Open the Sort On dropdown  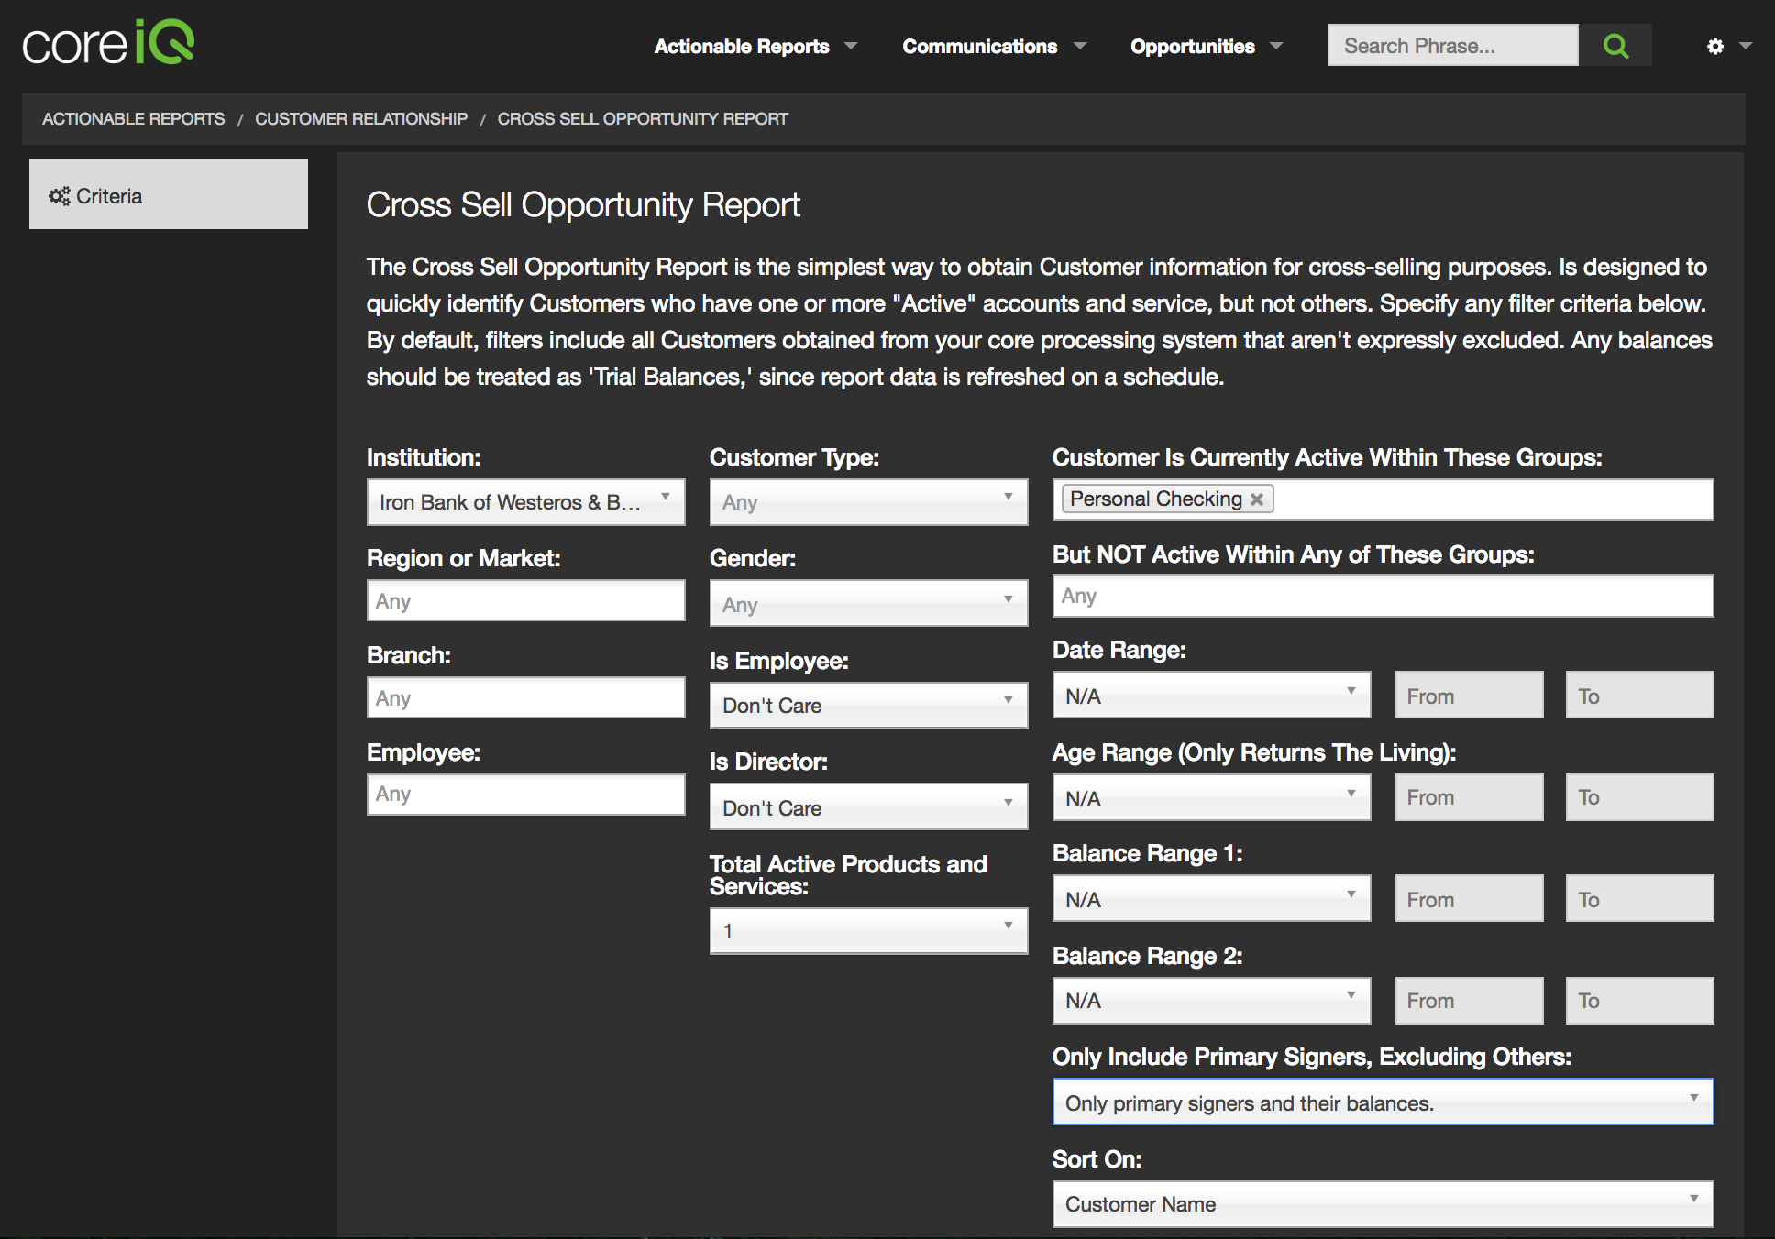(1383, 1204)
